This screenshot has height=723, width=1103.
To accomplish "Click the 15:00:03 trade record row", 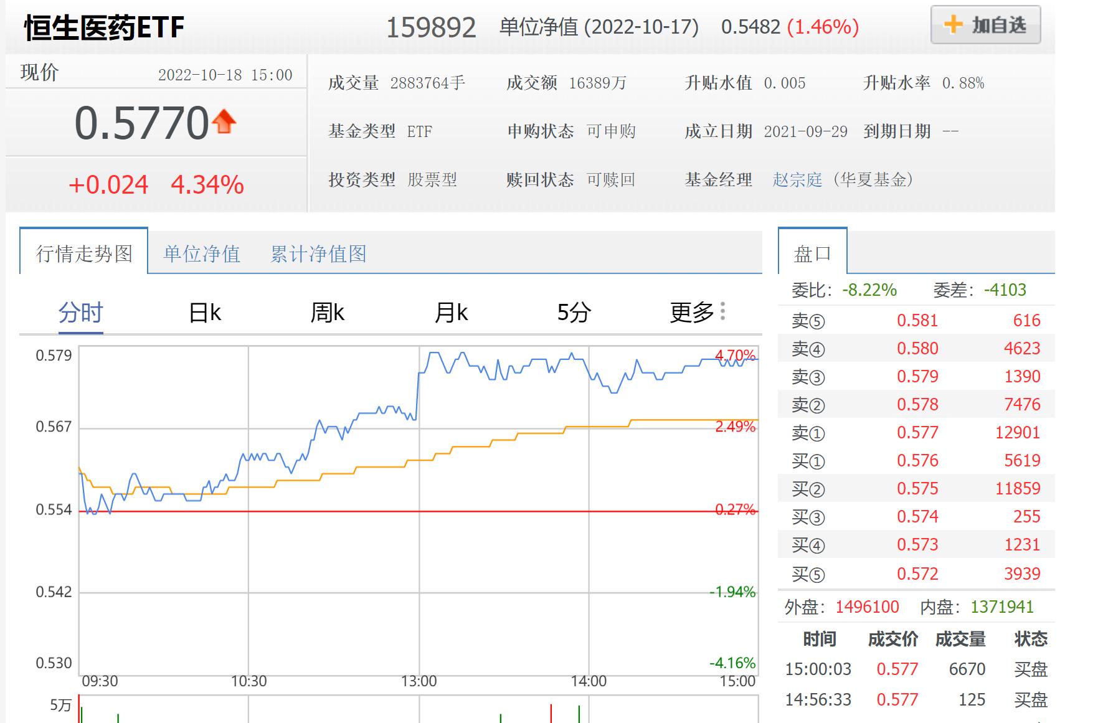I will coord(916,669).
